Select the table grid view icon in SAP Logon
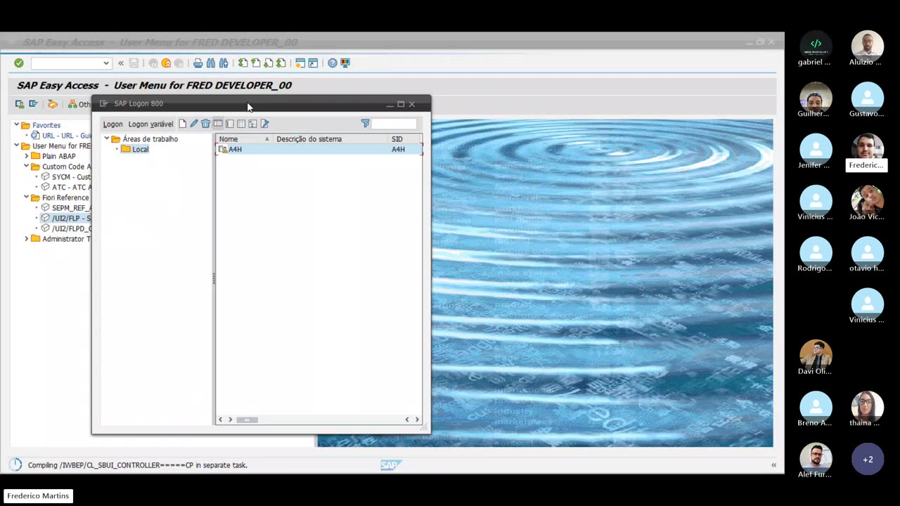900x506 pixels. pos(241,124)
